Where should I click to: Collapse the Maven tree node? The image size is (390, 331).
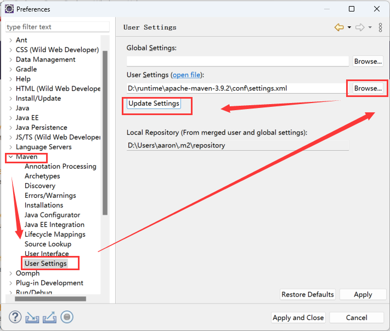pos(10,157)
